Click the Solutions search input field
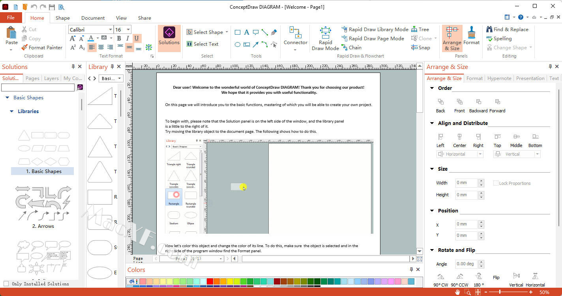The width and height of the screenshot is (562, 296). [38, 87]
